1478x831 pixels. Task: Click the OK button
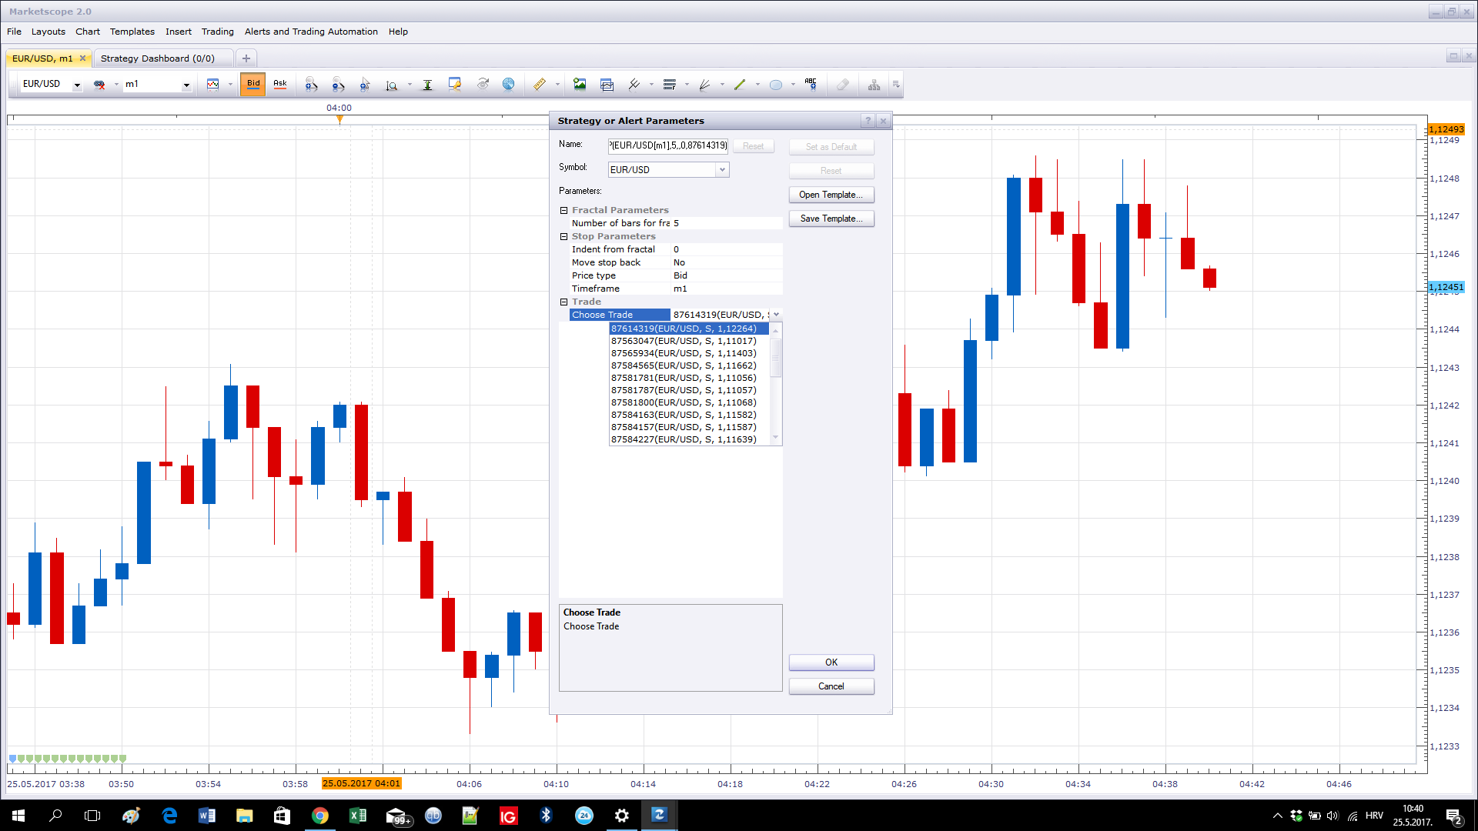(x=831, y=662)
